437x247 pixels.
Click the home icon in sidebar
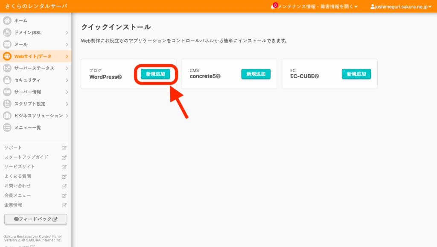pyautogui.click(x=7, y=20)
